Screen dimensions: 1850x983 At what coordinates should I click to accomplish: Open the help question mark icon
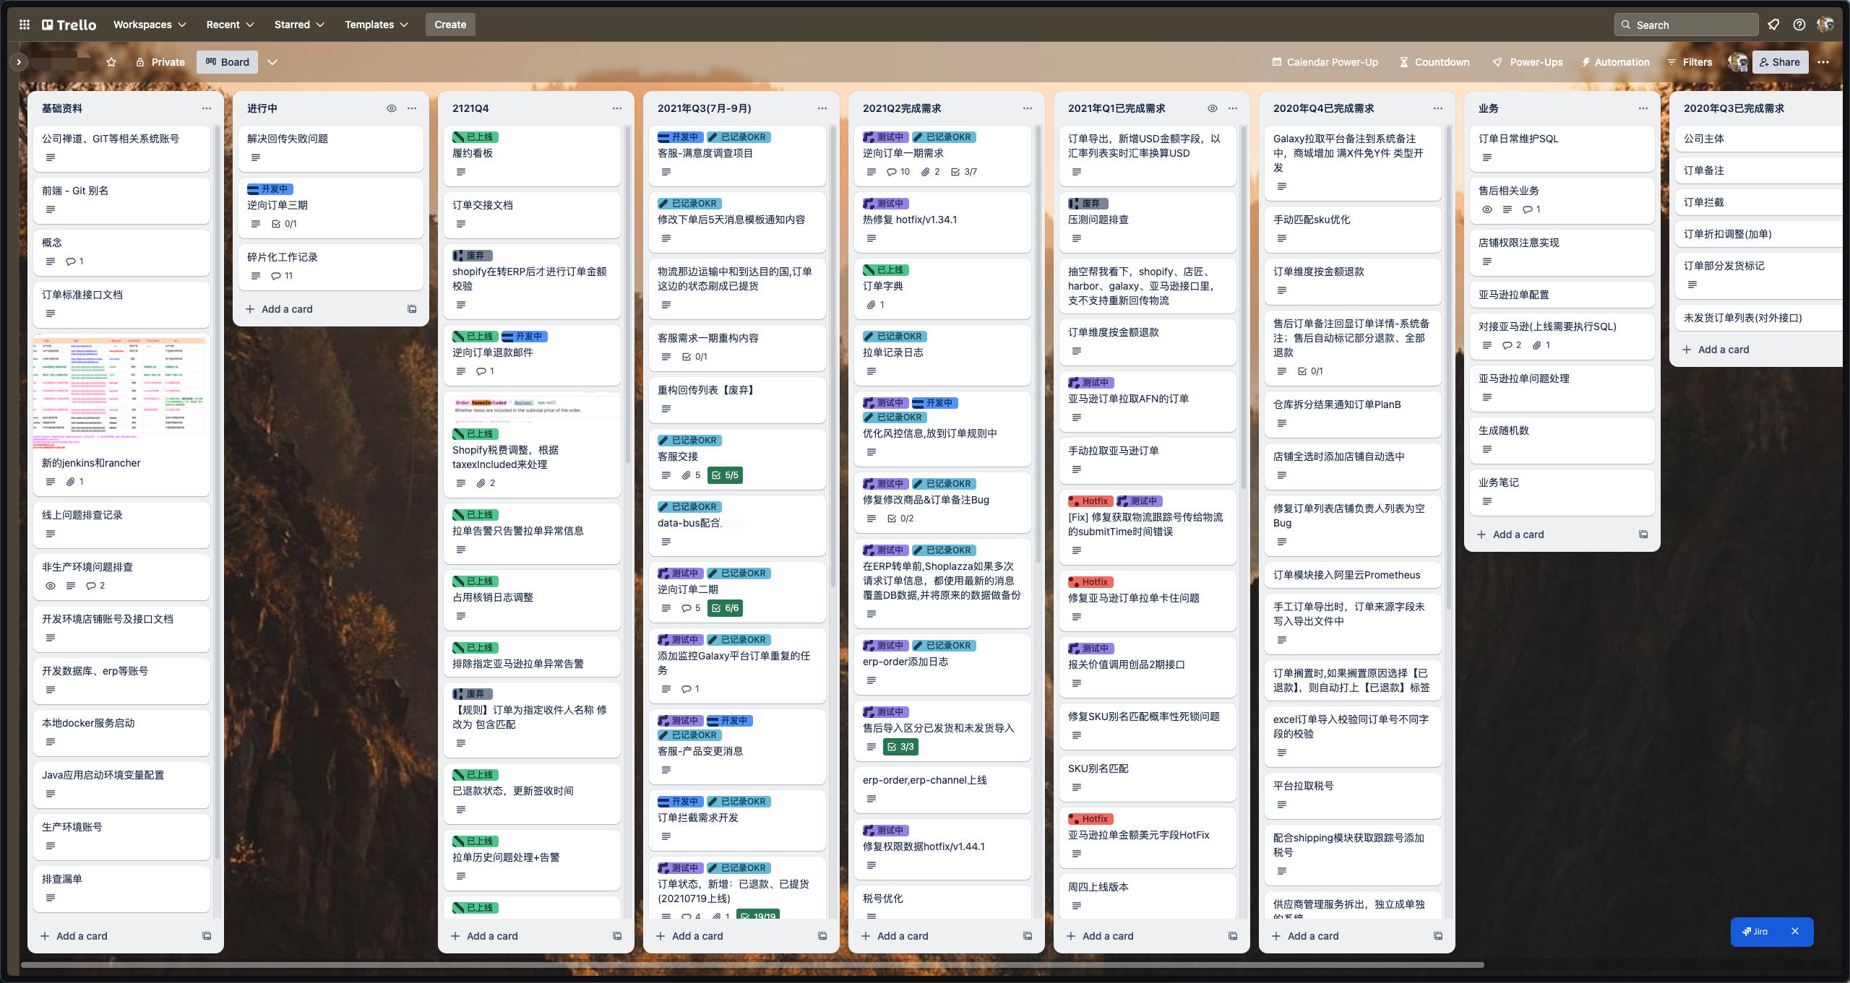[1799, 25]
